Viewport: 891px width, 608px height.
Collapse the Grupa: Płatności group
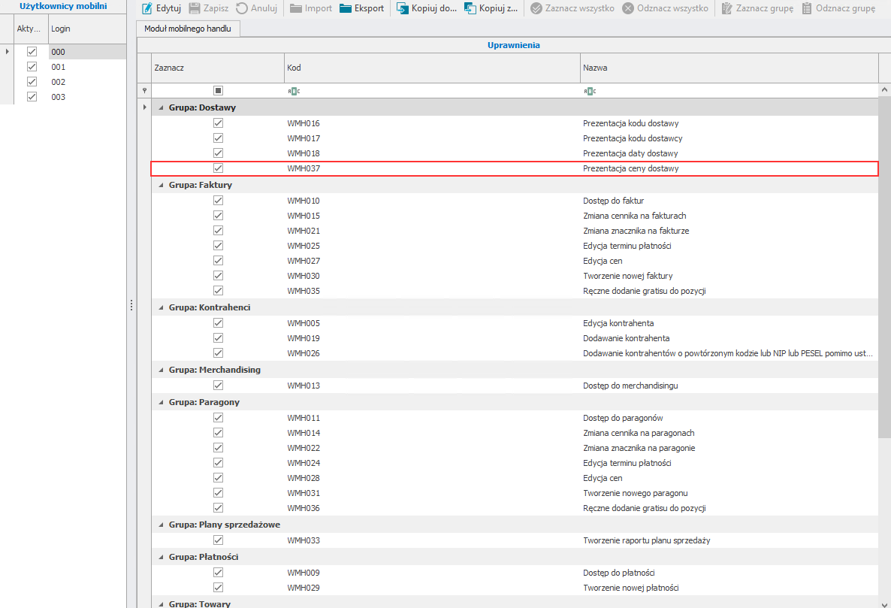tap(161, 558)
